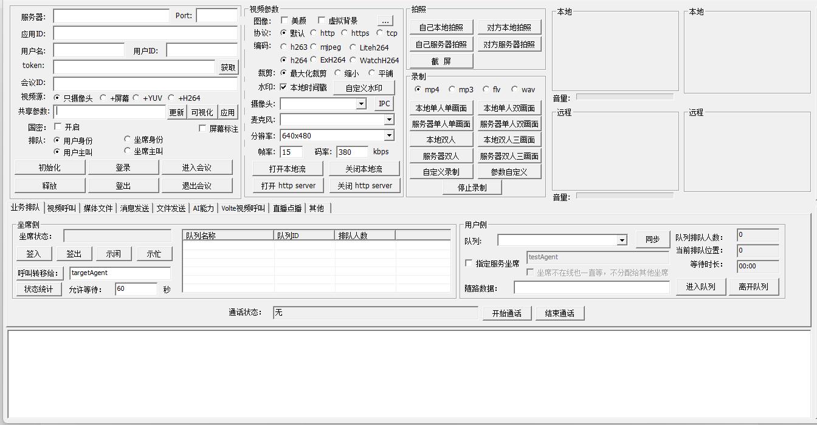Click 打开 http server button
The height and width of the screenshot is (425, 817).
coord(289,186)
